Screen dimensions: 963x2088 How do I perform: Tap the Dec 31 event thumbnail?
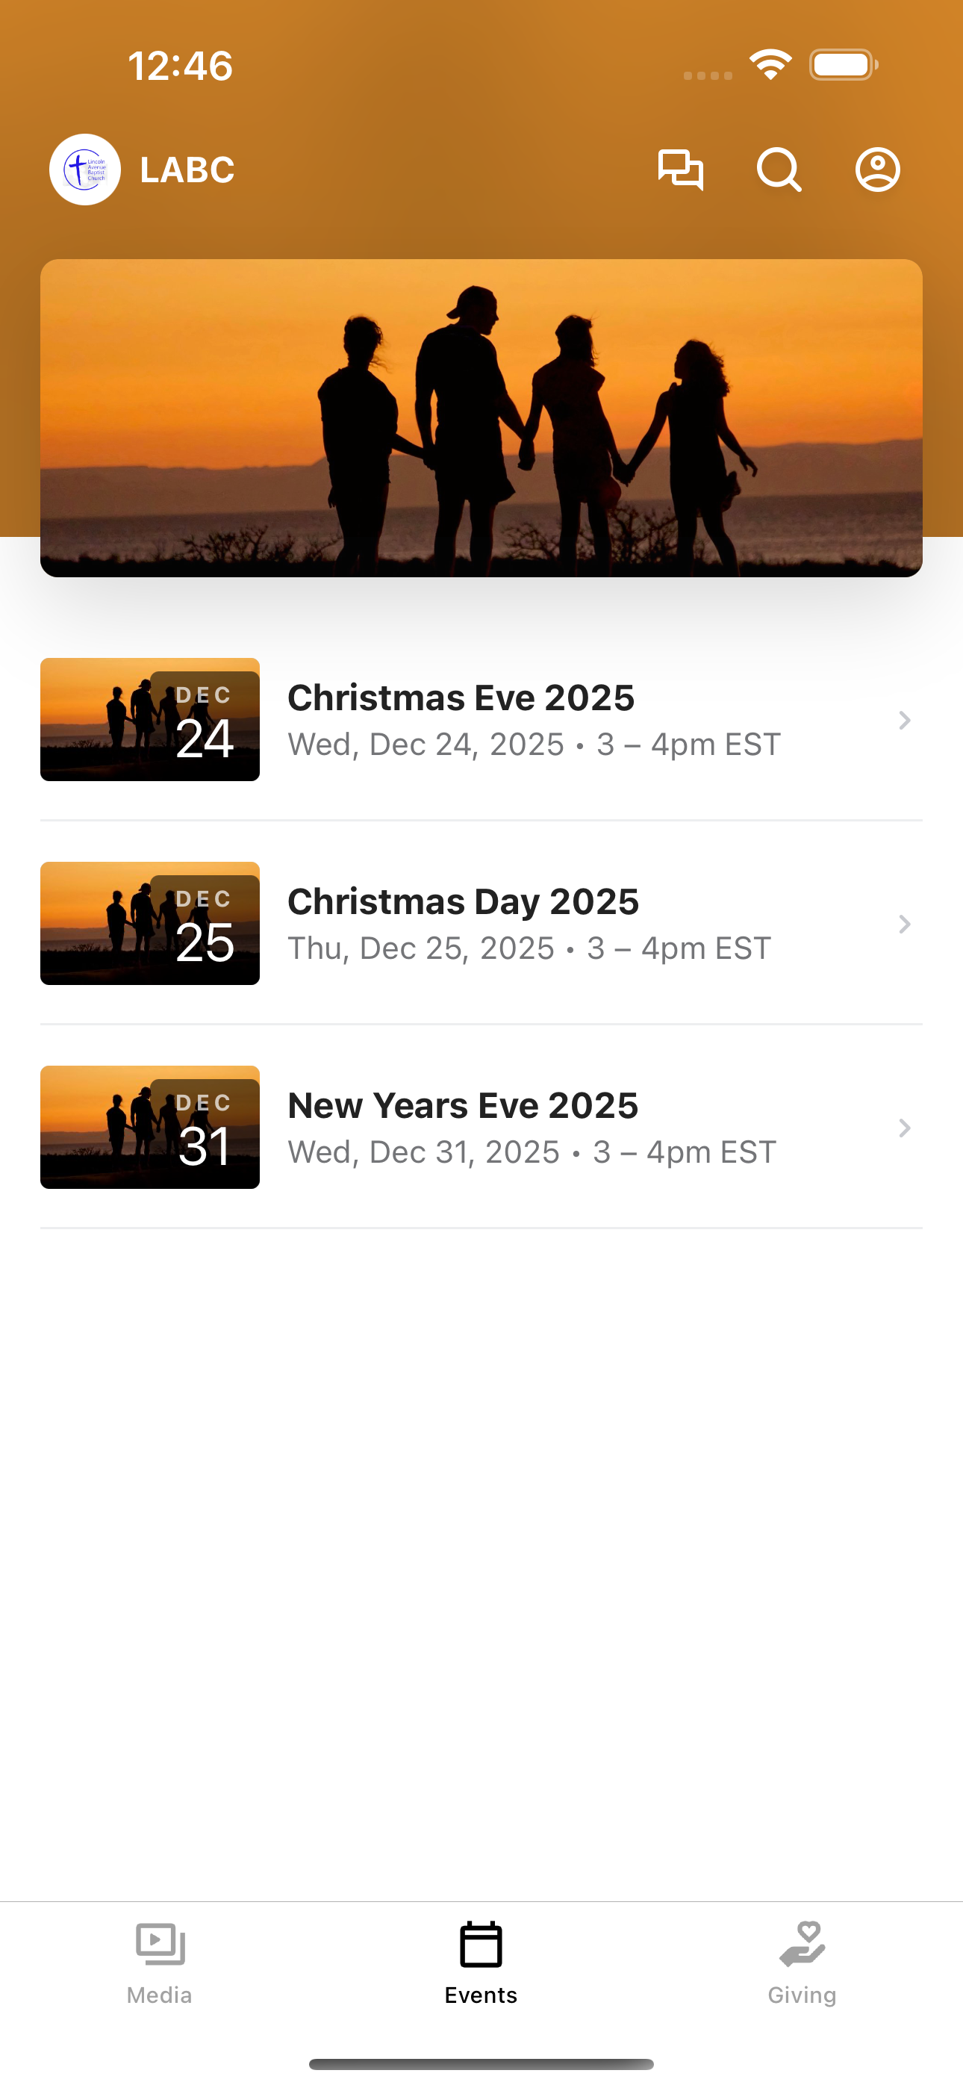[x=150, y=1128]
